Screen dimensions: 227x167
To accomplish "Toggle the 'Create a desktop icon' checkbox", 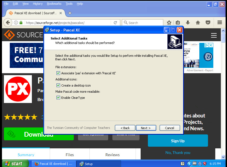I will click(x=58, y=85).
